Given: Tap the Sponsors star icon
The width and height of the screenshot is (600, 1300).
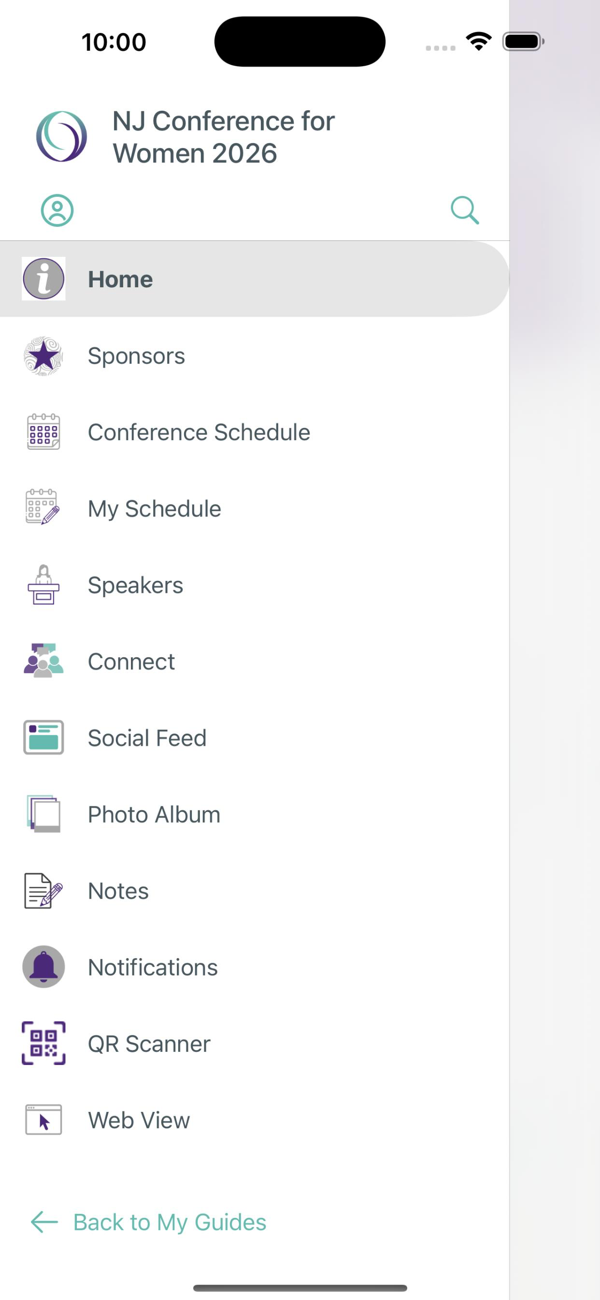Looking at the screenshot, I should [x=43, y=356].
